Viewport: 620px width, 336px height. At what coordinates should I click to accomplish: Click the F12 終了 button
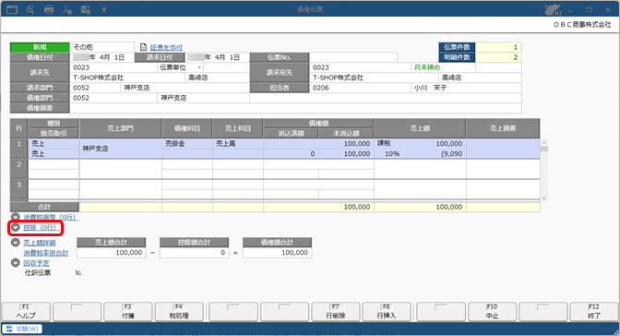tap(594, 311)
